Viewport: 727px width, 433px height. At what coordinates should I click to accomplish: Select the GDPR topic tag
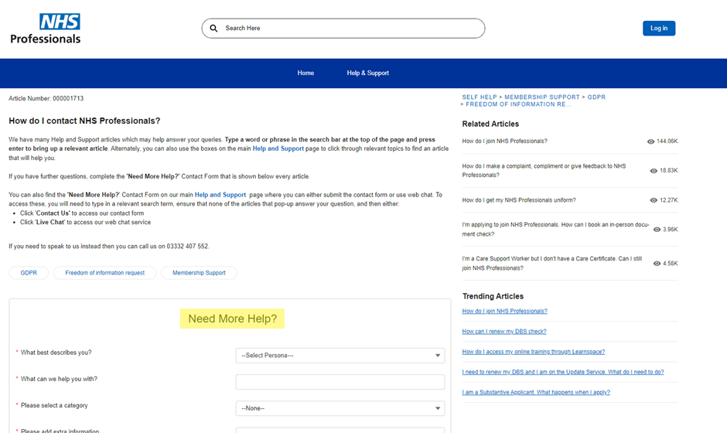tap(29, 273)
